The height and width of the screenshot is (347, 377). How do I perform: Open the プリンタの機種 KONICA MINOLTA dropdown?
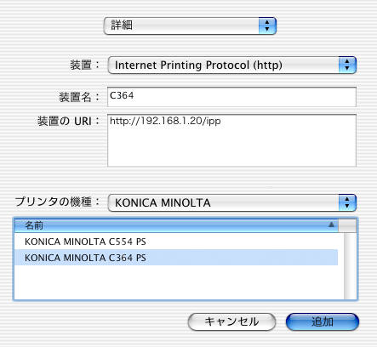(231, 202)
